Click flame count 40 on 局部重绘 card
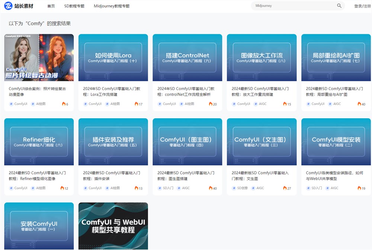Viewport: 372px width, 250px height. pyautogui.click(x=361, y=104)
